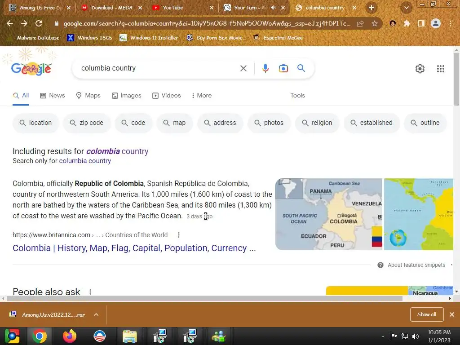Click the established suggestion chip
The image size is (460, 345).
point(372,123)
